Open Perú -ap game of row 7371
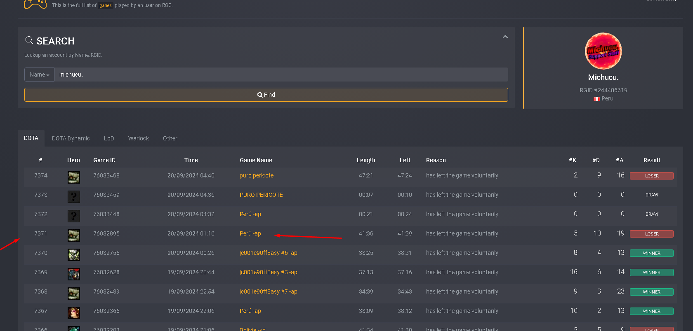This screenshot has width=693, height=331. point(250,233)
